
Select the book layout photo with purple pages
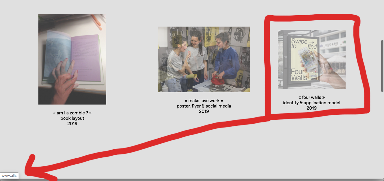[x=72, y=59]
